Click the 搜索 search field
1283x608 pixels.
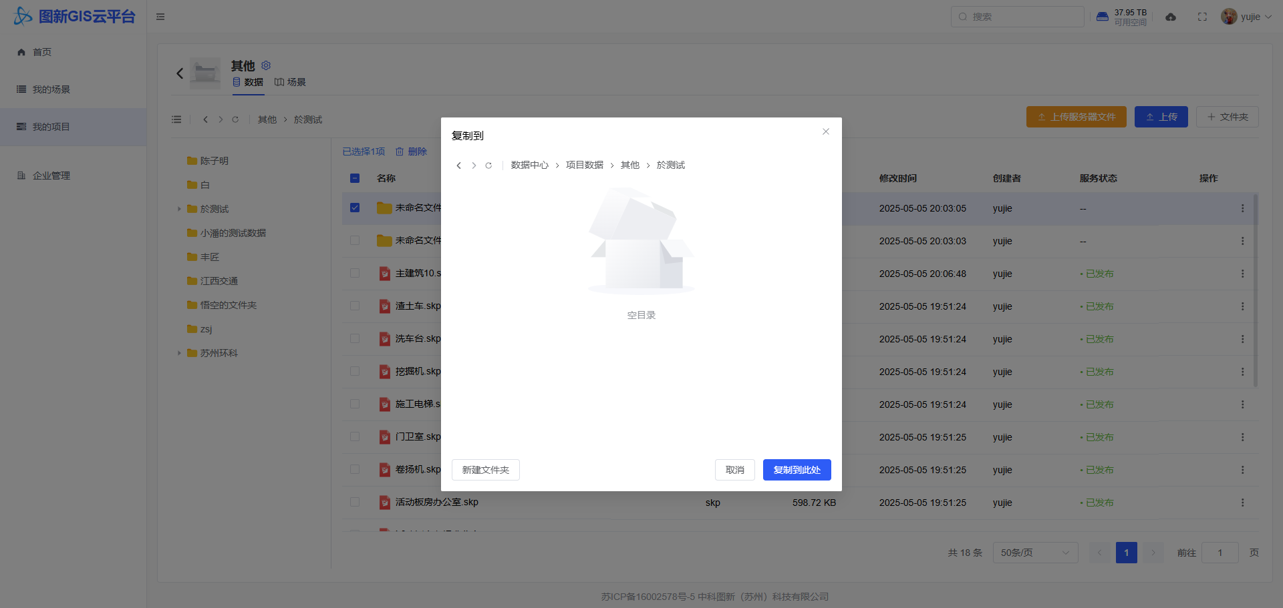(x=1018, y=17)
